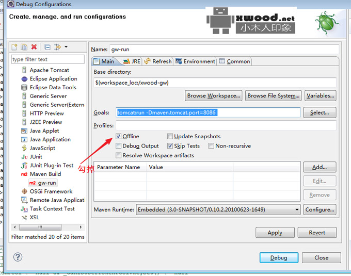
Task: Select the Eclipse Application icon
Action: tap(24, 79)
